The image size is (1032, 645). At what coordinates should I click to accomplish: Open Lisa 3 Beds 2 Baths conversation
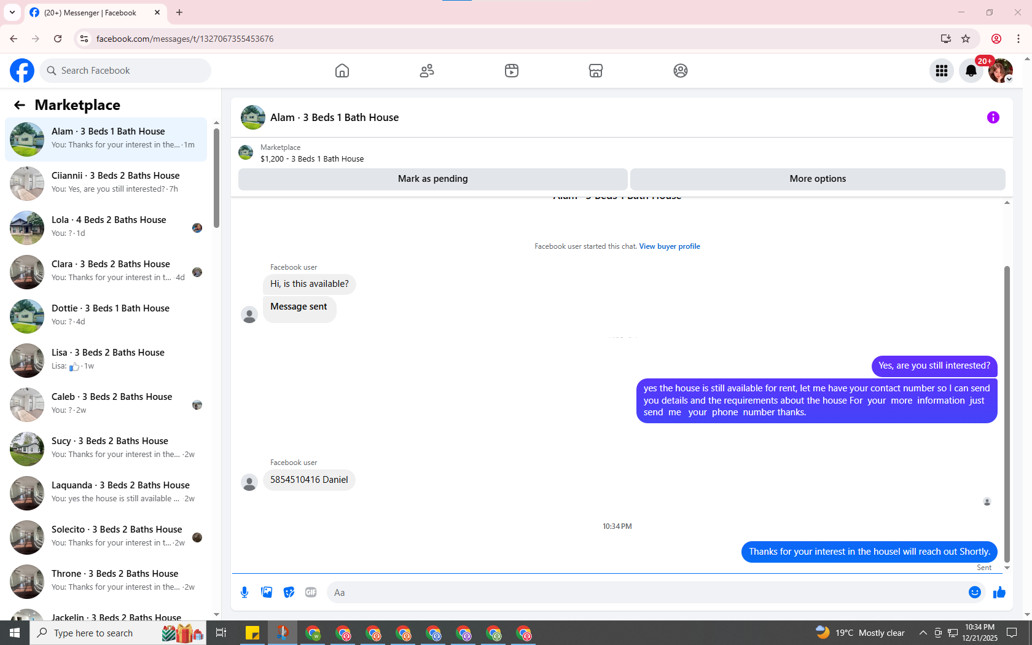pyautogui.click(x=106, y=361)
